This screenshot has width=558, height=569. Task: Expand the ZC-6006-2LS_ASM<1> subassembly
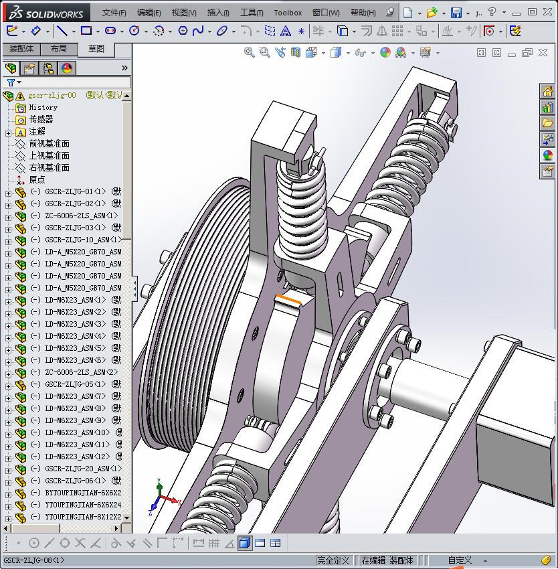point(8,218)
